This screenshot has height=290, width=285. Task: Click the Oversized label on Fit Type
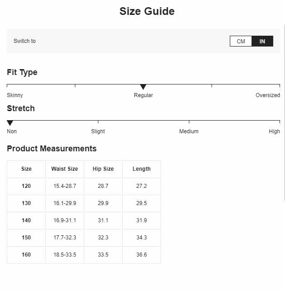click(x=268, y=95)
